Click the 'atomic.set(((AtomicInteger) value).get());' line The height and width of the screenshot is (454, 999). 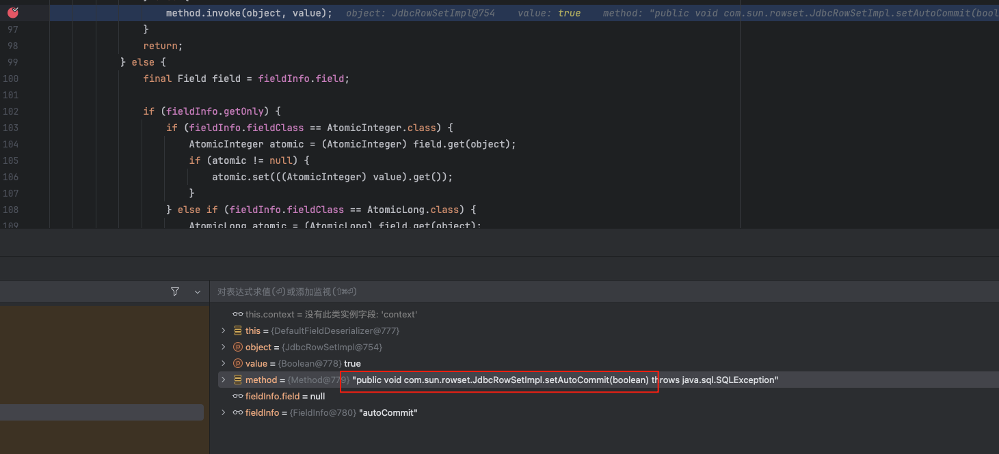332,177
